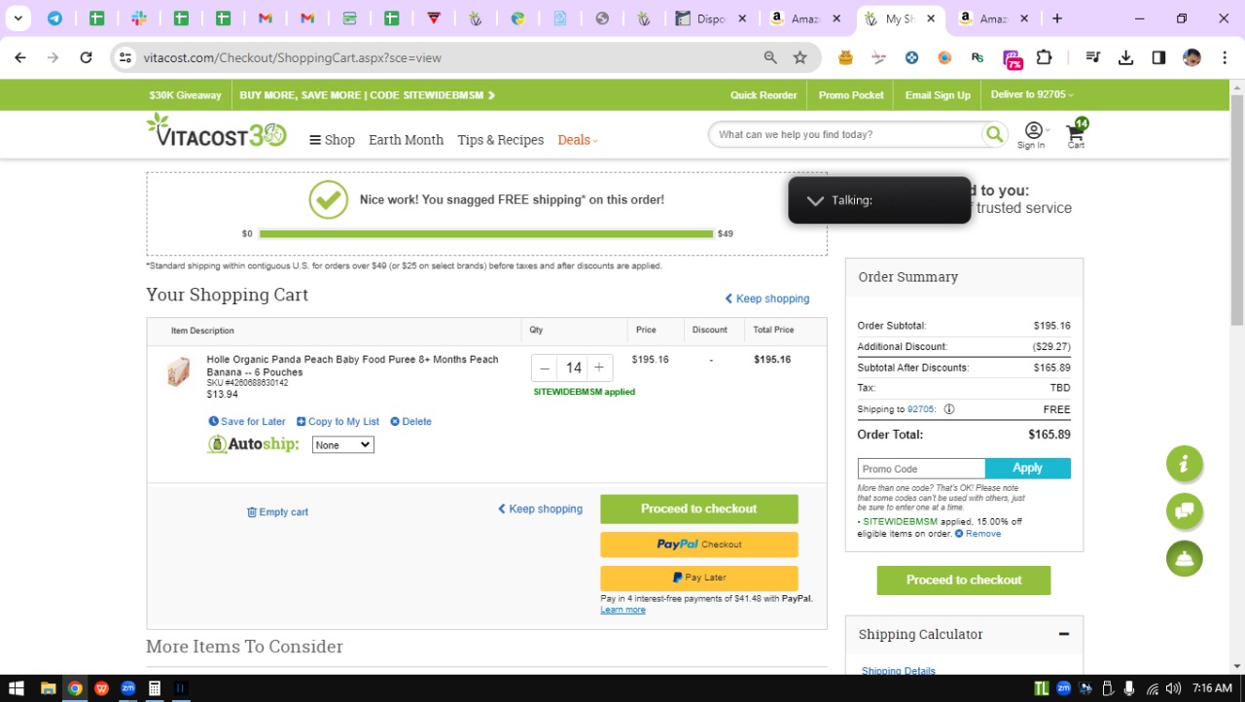The width and height of the screenshot is (1245, 702).
Task: Delete the item from cart
Action: pos(410,422)
